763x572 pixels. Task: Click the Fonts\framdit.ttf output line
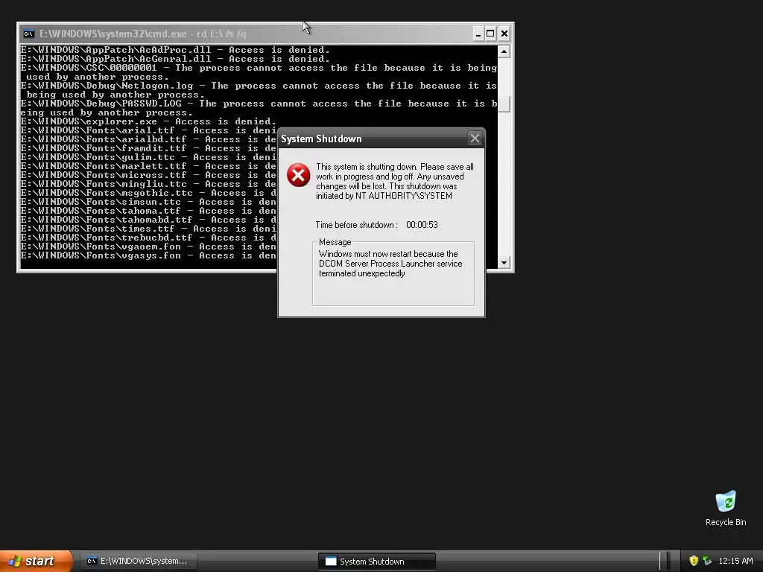[148, 148]
